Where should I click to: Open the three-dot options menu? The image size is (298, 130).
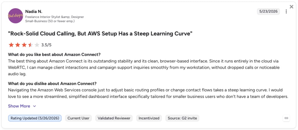(286, 12)
